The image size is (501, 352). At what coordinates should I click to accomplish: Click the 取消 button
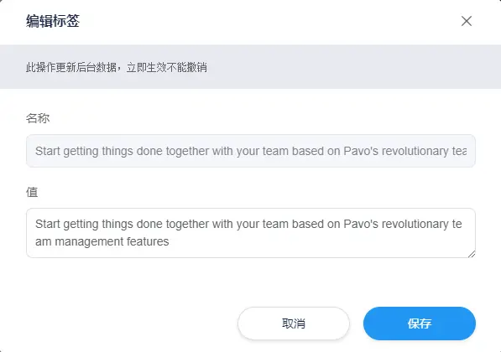pos(294,324)
